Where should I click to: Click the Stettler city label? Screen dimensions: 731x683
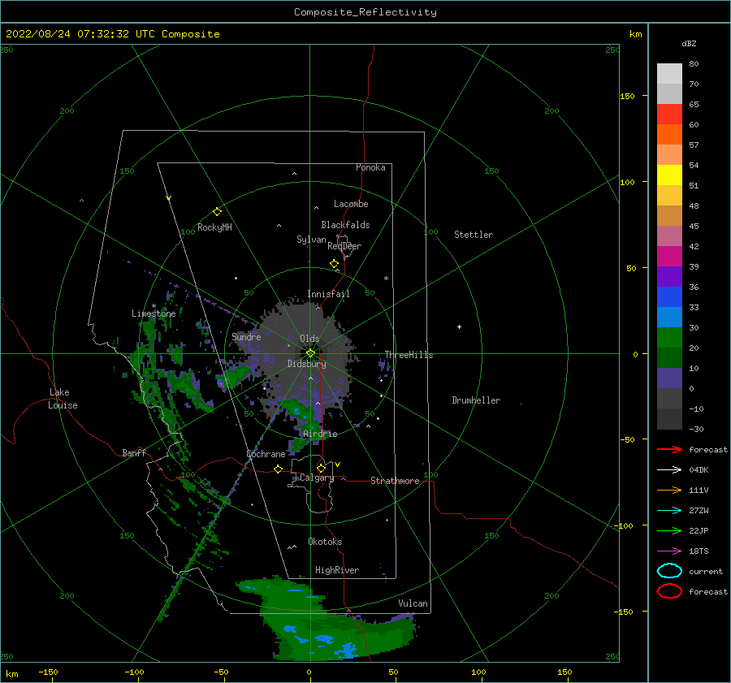(474, 235)
